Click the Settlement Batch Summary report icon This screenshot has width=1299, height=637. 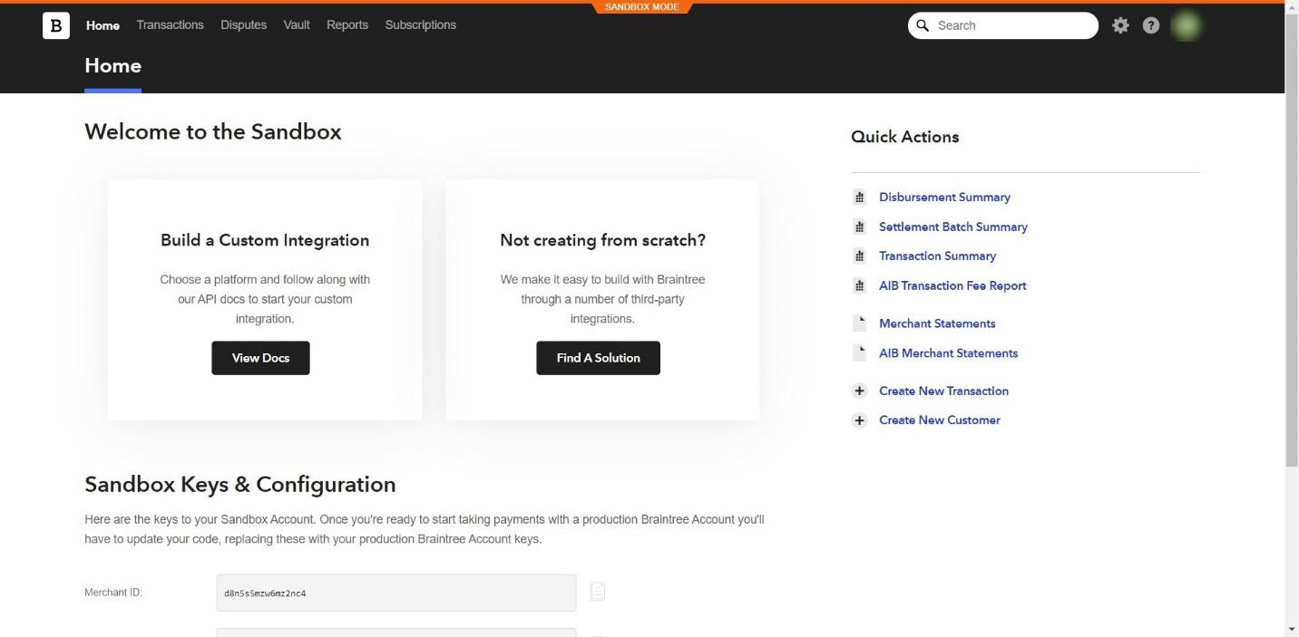coord(860,227)
